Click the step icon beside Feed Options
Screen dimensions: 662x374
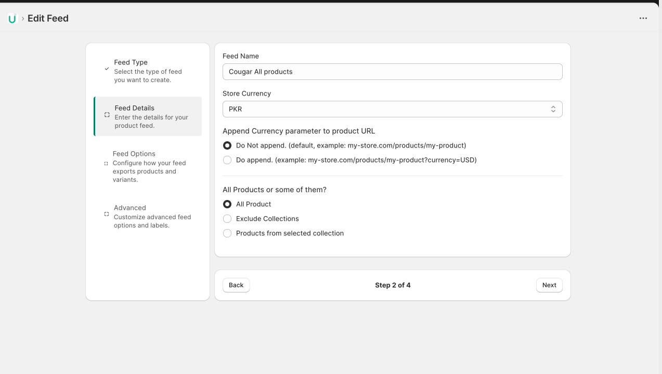point(106,163)
